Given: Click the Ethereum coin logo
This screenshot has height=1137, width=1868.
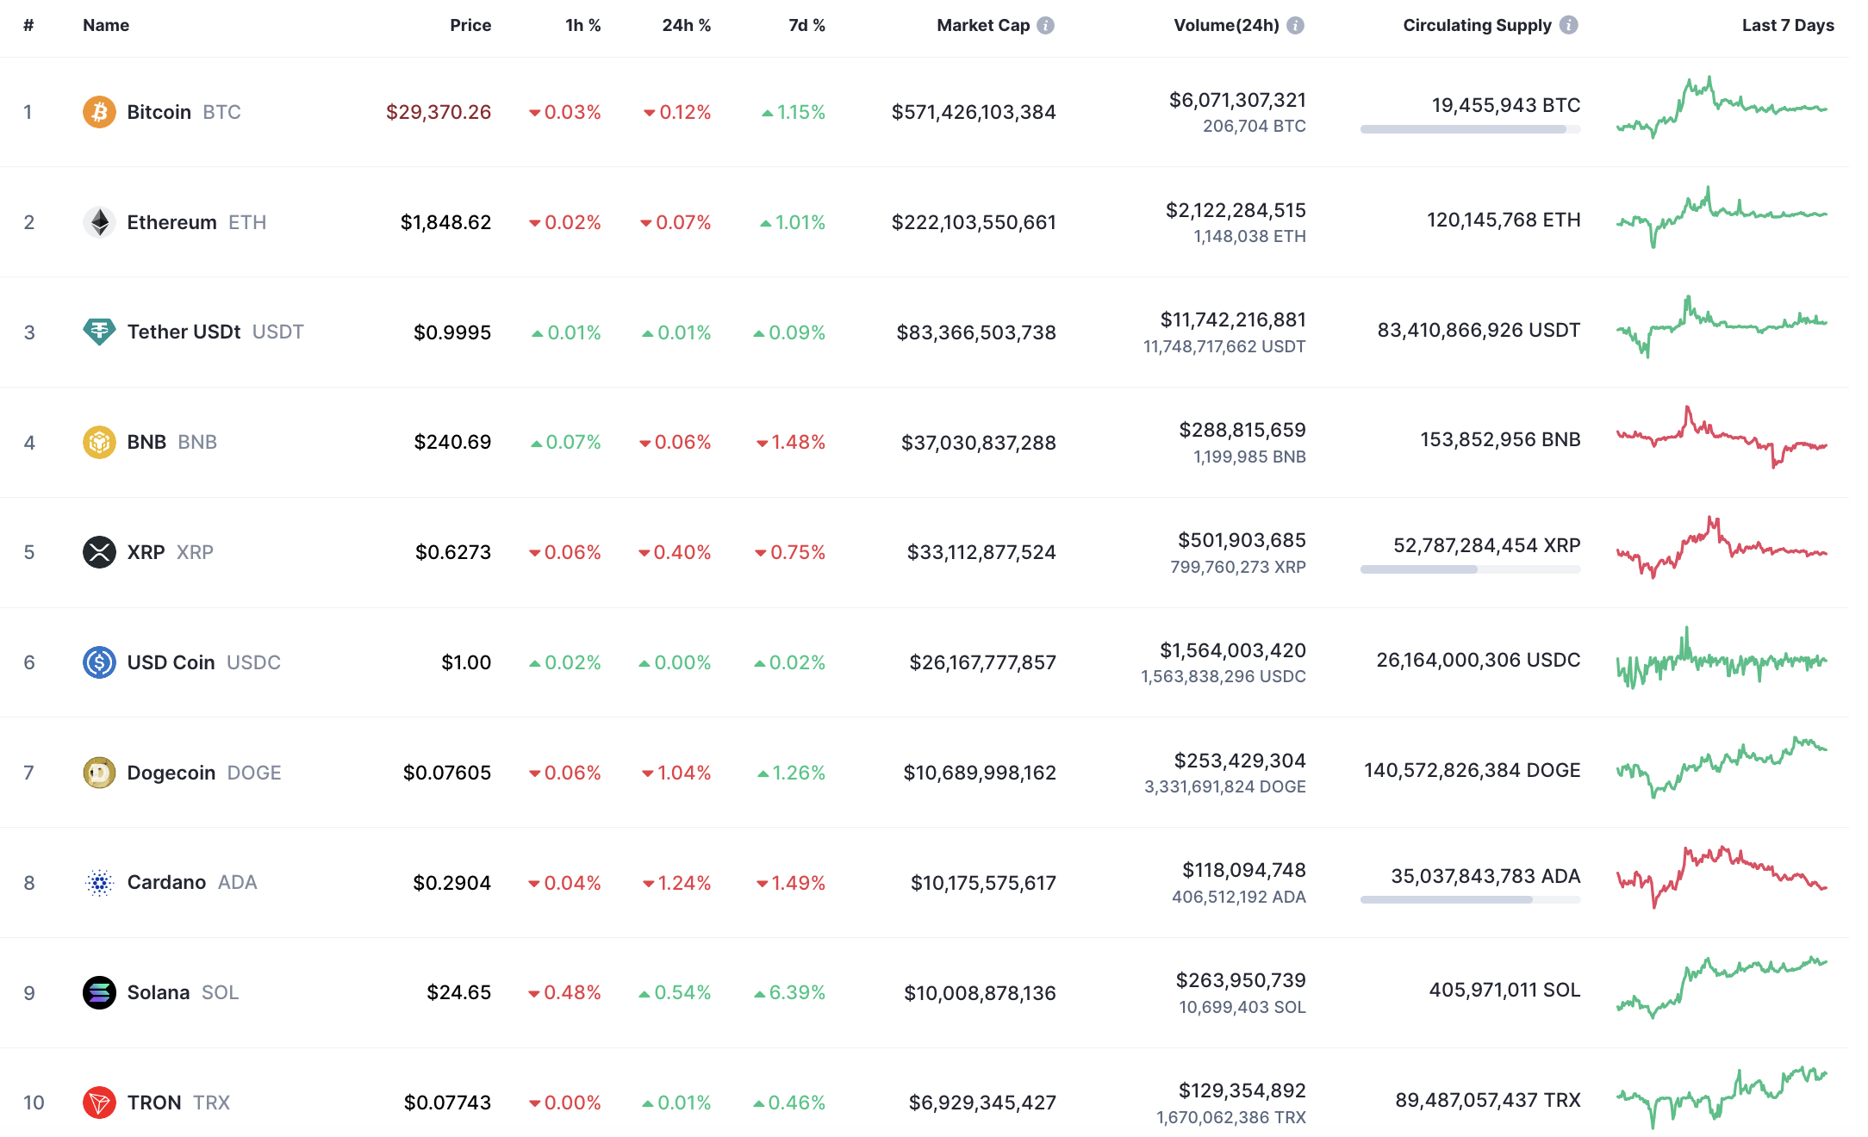Looking at the screenshot, I should tap(99, 221).
